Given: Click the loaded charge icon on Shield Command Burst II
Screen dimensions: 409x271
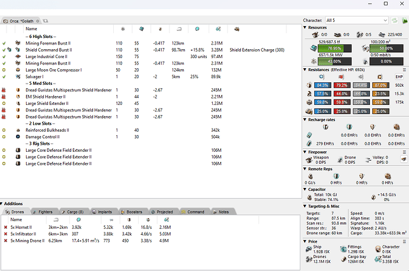Looking at the screenshot, I should tap(9, 50).
